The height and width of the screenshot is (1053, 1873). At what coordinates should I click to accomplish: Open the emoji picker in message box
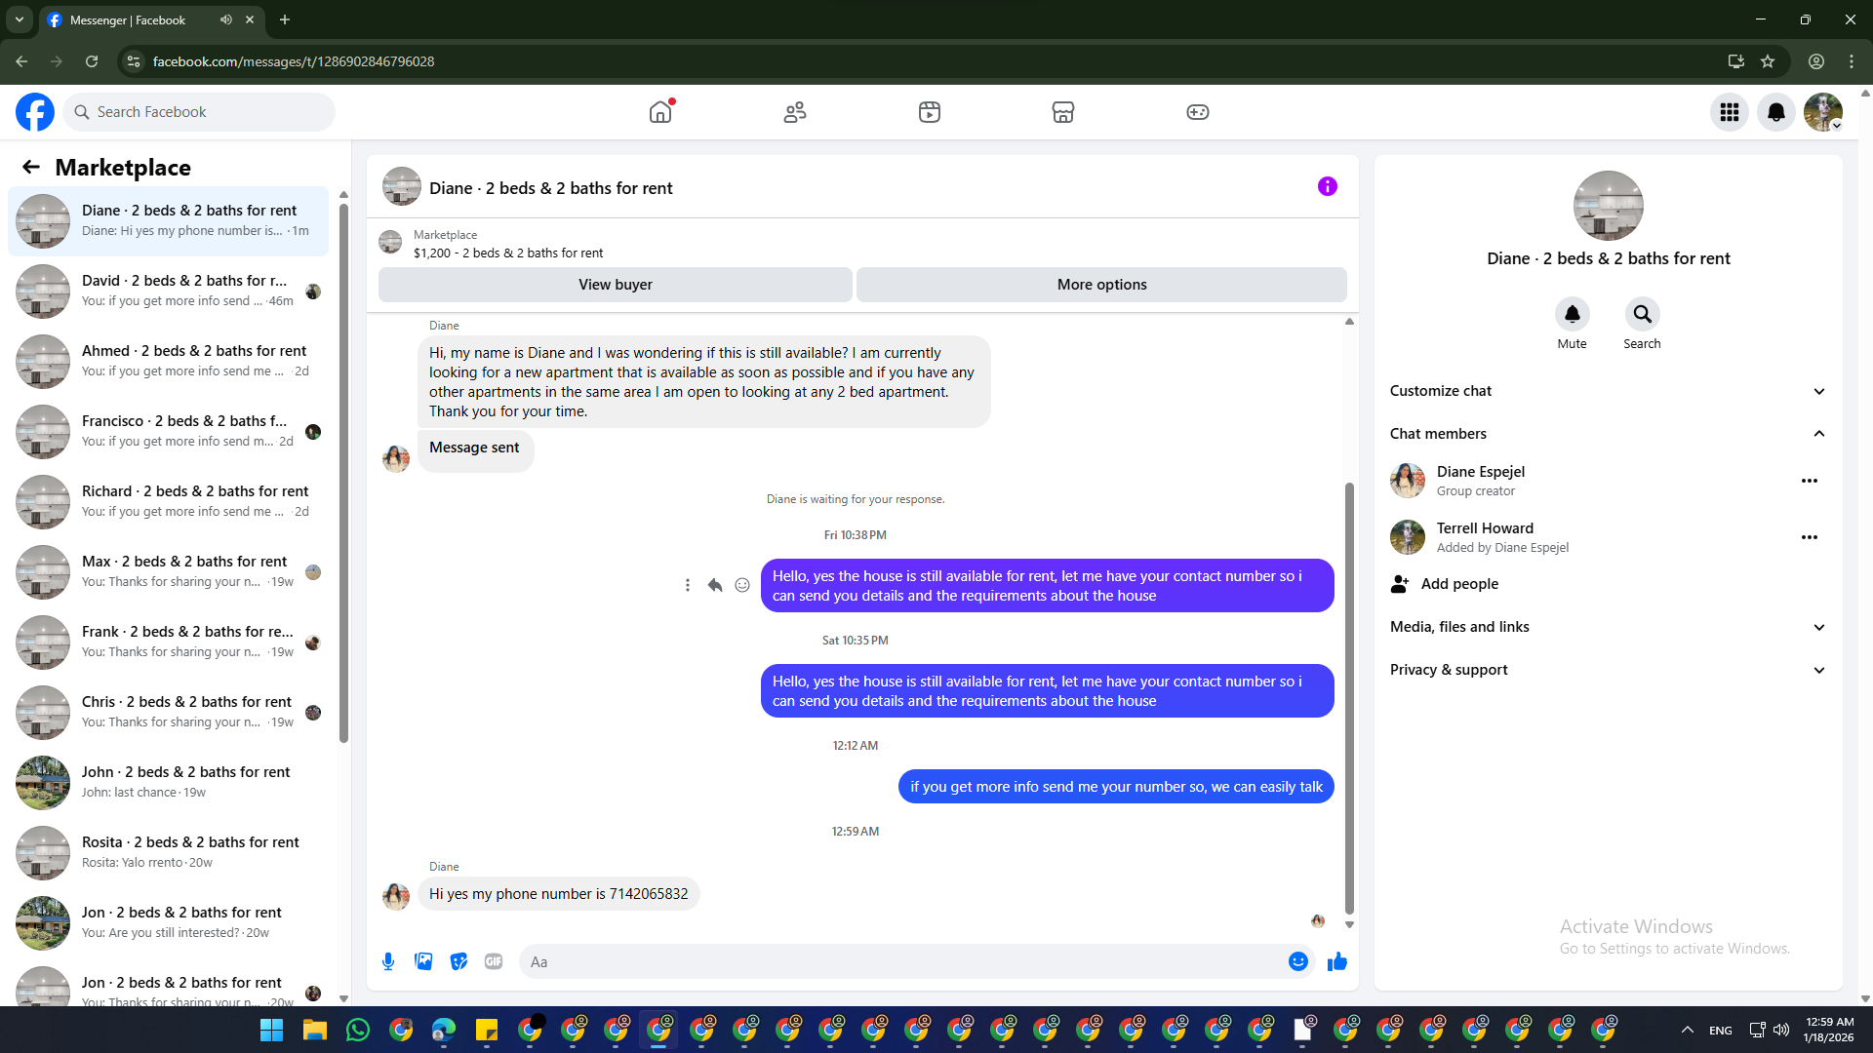point(1297,961)
